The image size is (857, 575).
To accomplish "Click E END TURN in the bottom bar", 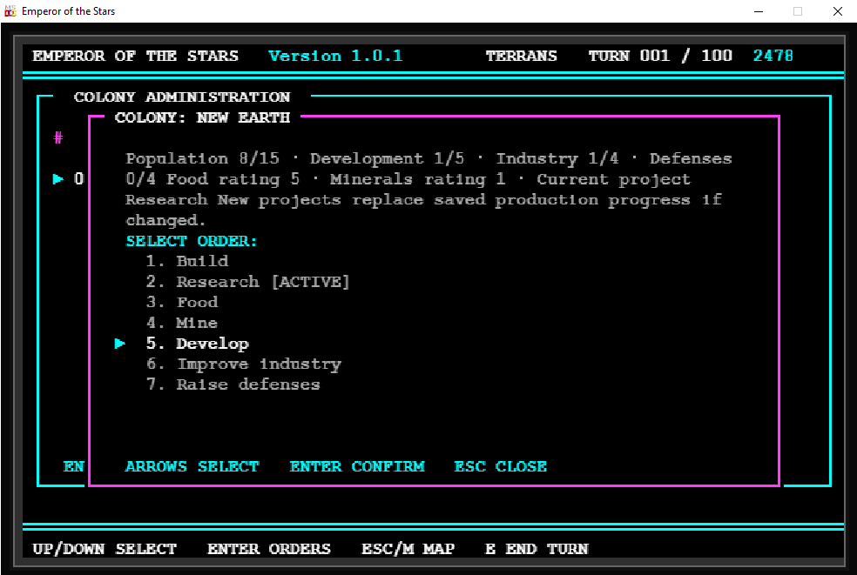I will 536,549.
